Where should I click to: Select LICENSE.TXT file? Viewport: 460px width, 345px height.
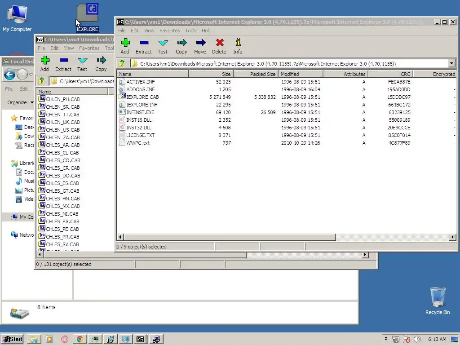137,135
